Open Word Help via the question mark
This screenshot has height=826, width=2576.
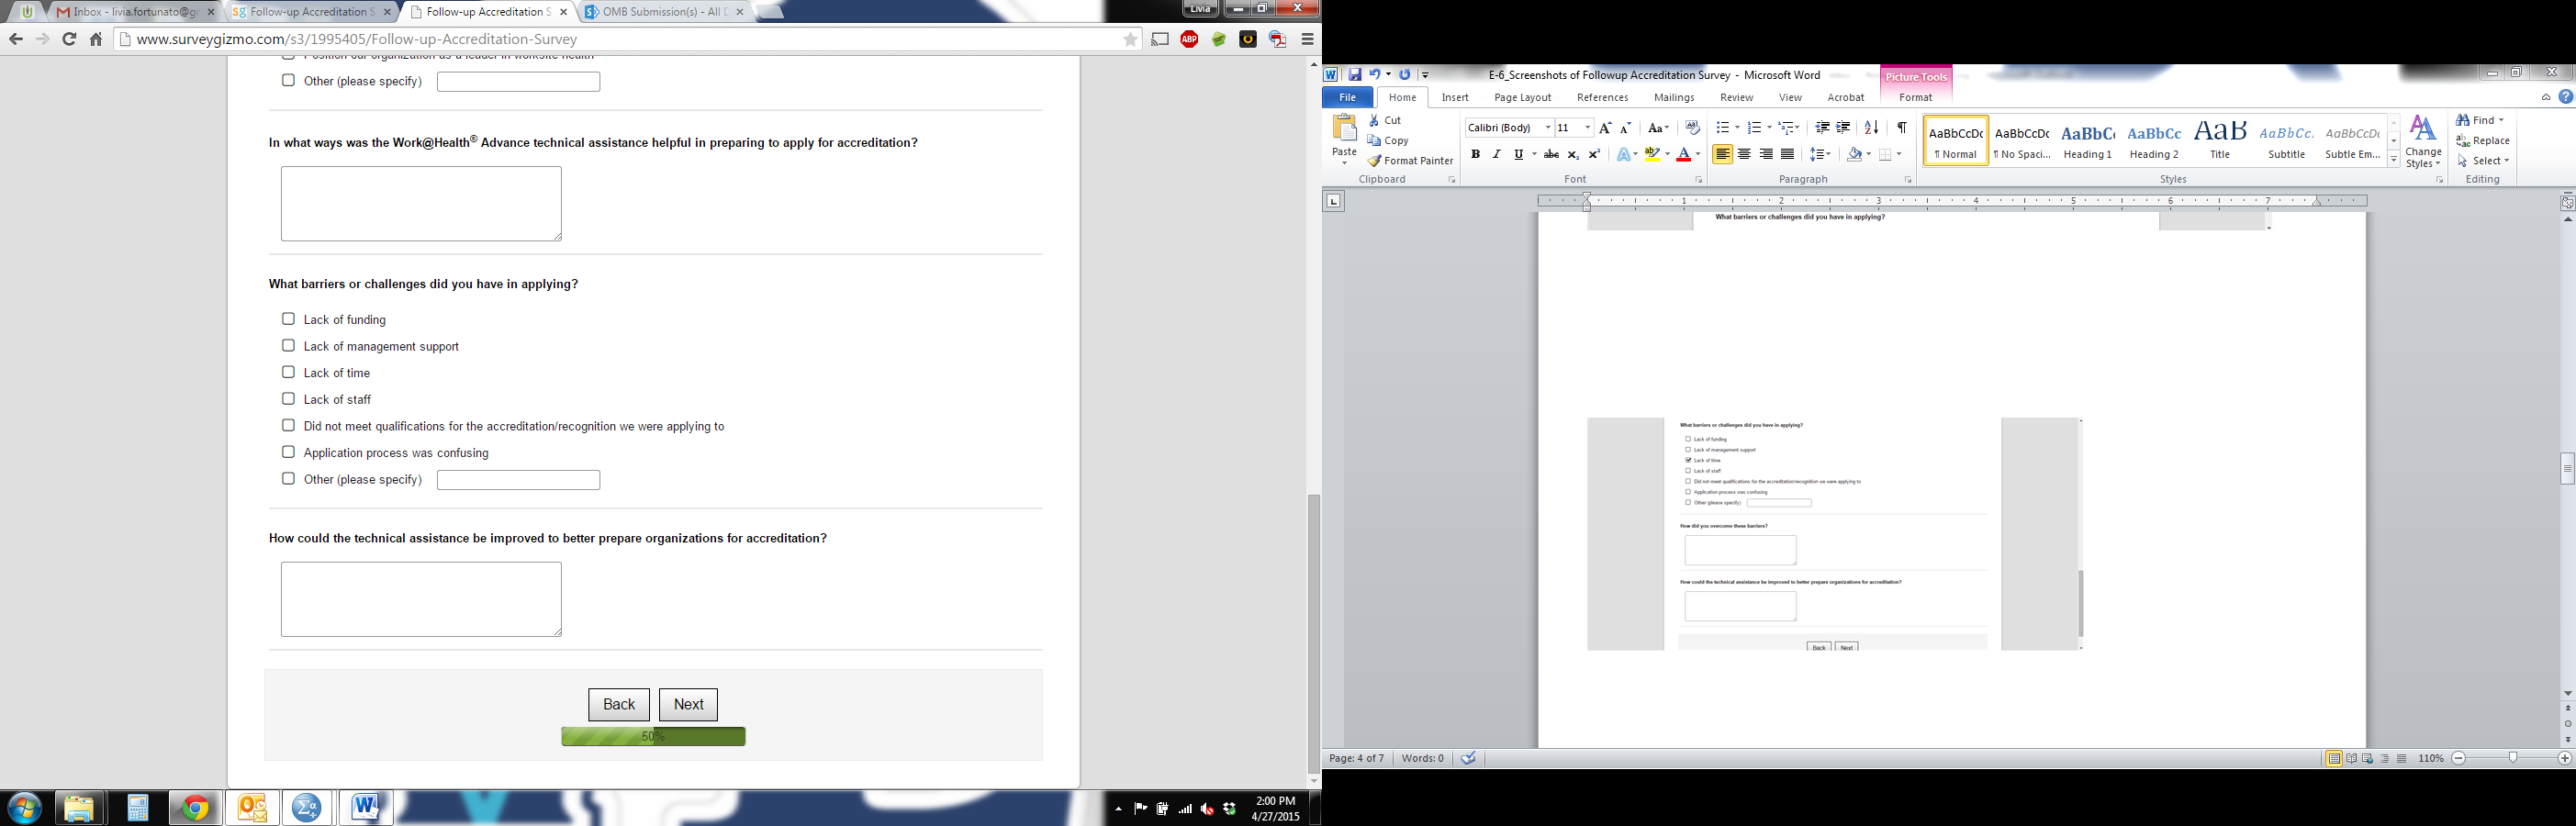(x=2565, y=97)
